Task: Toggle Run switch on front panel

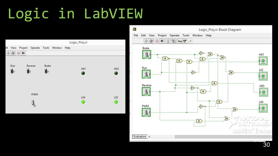Action: click(12, 71)
